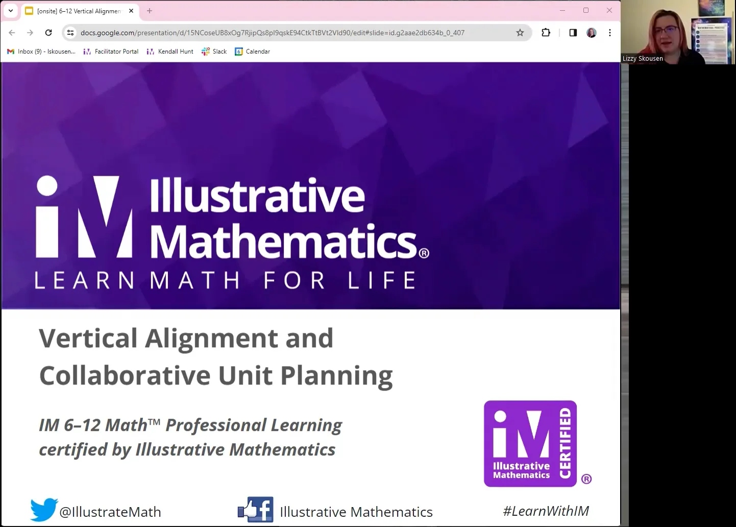The image size is (736, 527).
Task: Click the Illustrative Mathematics Facebook page name
Action: tap(356, 512)
